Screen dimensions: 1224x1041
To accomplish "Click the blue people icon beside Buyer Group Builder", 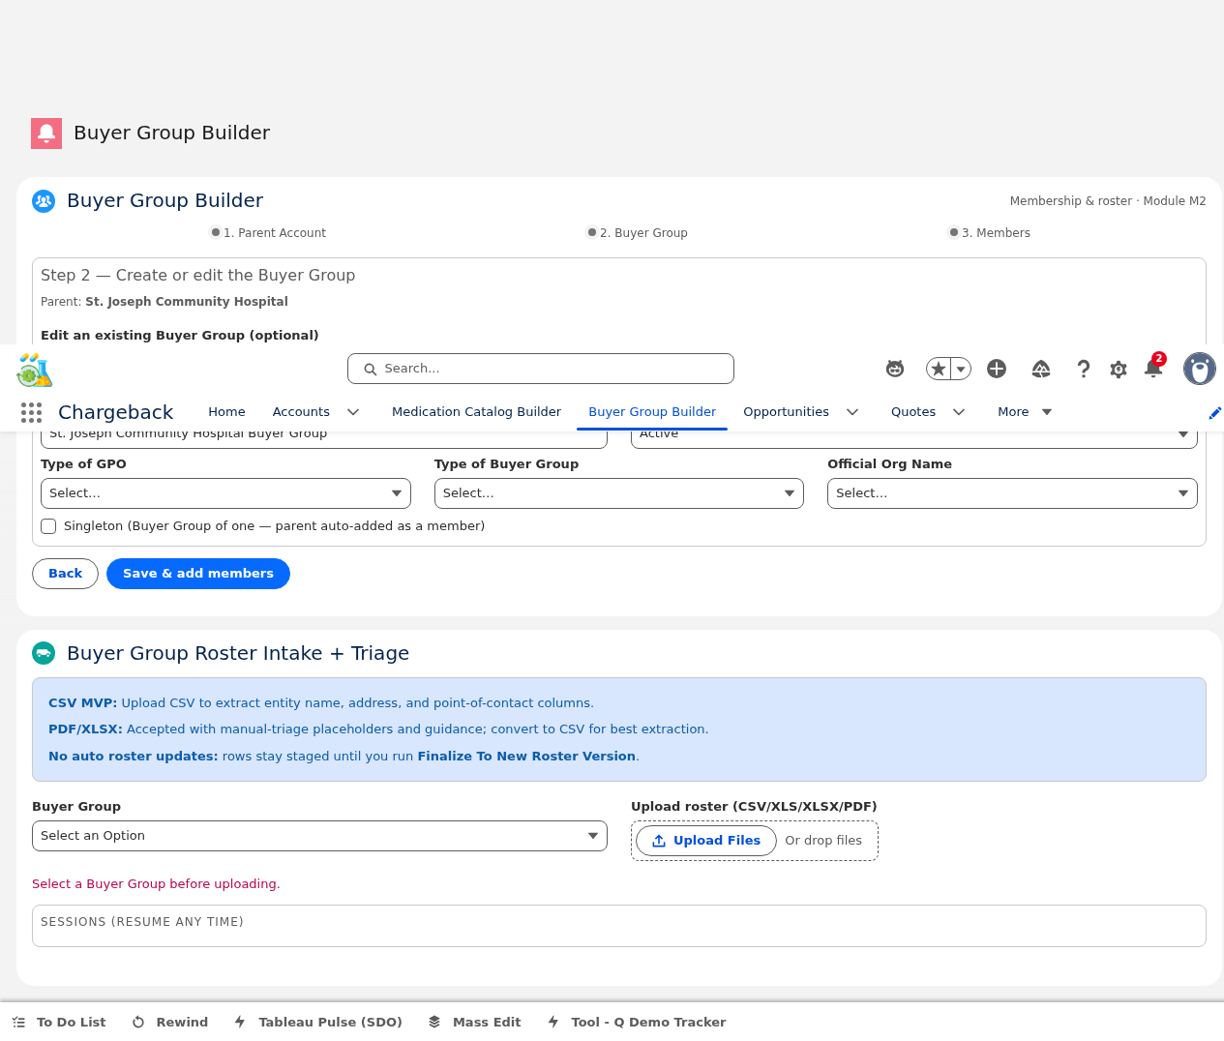I will (44, 201).
